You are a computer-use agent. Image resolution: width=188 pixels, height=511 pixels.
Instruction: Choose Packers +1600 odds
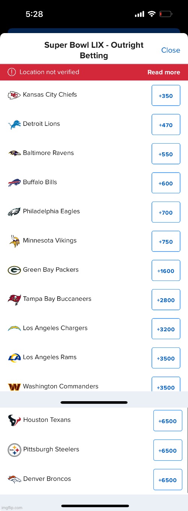click(166, 271)
